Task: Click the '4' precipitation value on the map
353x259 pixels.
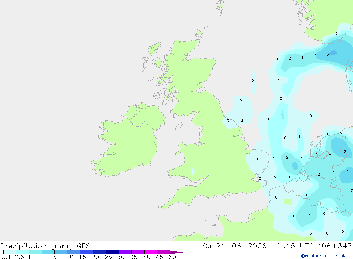Action: pyautogui.click(x=340, y=53)
